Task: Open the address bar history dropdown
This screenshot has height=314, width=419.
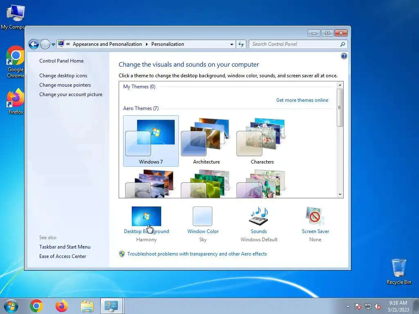Action: click(232, 44)
